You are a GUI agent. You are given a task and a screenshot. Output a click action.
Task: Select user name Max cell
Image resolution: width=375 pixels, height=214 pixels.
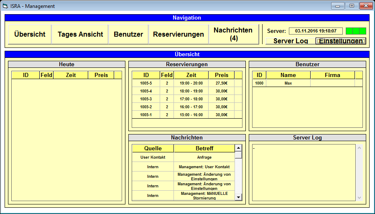click(288, 83)
